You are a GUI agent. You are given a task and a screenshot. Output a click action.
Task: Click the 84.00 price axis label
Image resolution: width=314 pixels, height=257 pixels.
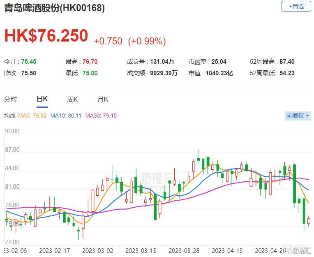(12, 168)
